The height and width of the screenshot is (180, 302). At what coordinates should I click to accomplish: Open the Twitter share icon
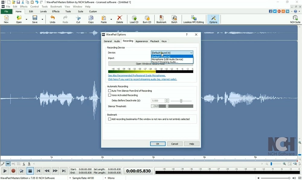pyautogui.click(x=275, y=11)
